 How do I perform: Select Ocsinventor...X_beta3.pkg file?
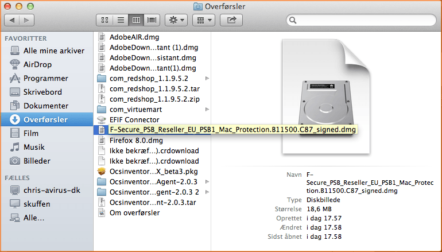tap(152, 172)
